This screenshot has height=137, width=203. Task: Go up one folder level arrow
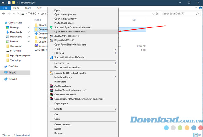point(18,14)
